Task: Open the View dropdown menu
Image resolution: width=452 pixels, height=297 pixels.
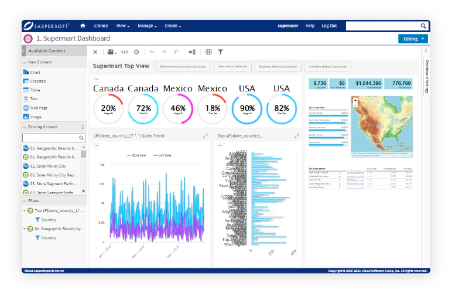Action: click(123, 26)
